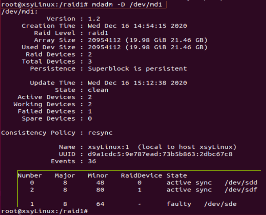Click the '/dev/md1:' output header line
Image resolution: width=266 pixels, height=215 pixels.
pos(20,12)
